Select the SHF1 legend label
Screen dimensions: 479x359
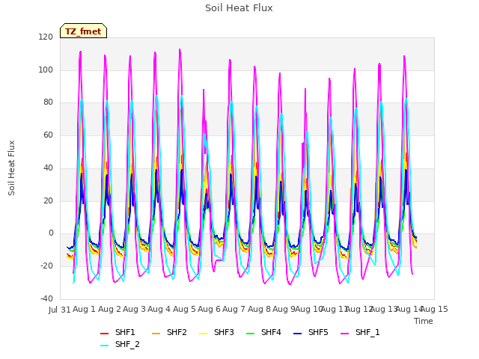[125, 332]
